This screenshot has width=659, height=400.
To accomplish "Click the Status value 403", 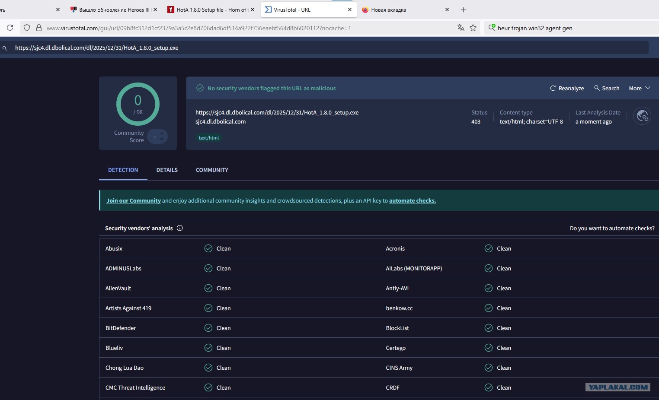I will tap(476, 121).
